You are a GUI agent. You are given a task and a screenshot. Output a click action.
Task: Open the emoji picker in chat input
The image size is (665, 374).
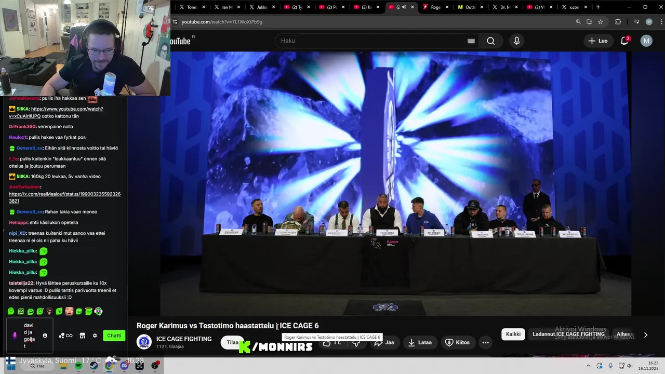[45, 336]
